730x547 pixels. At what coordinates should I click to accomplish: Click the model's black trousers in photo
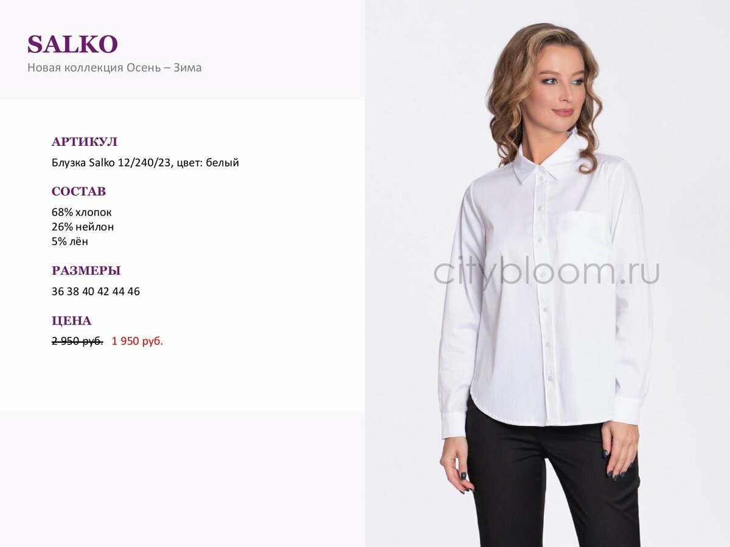coord(551,480)
